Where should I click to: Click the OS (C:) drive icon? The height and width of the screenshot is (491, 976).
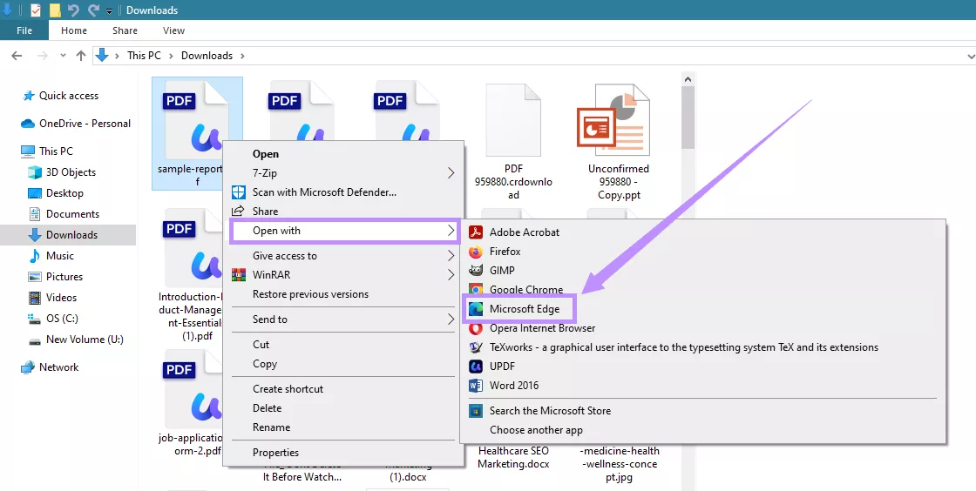click(35, 319)
